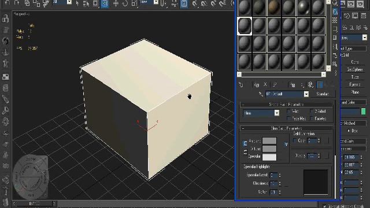Enable the Self-Illumination Color checkbox
This screenshot has height=208, width=370.
(295, 140)
